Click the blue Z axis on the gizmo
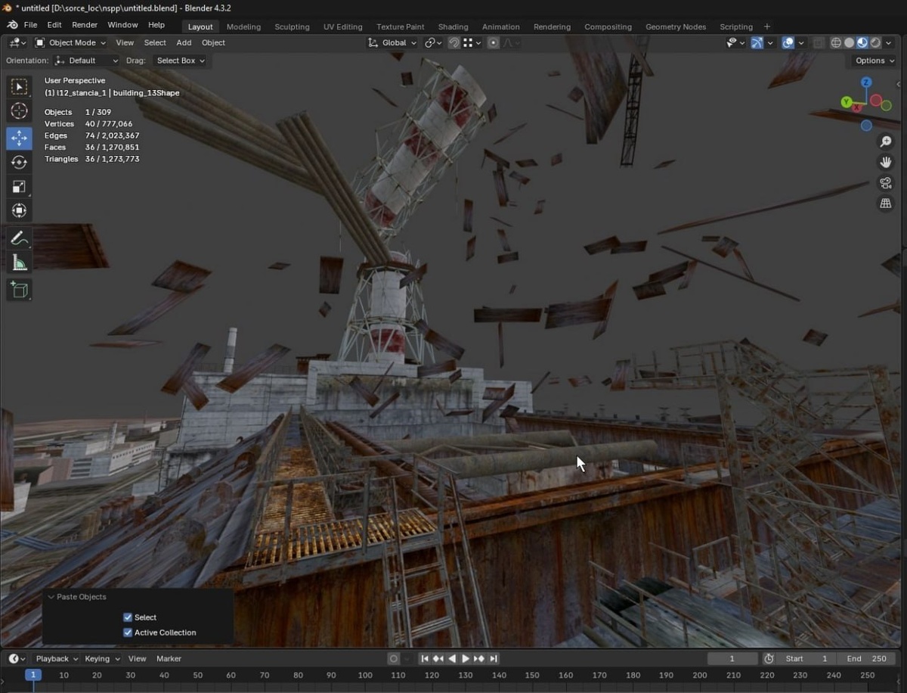This screenshot has height=693, width=907. tap(866, 82)
